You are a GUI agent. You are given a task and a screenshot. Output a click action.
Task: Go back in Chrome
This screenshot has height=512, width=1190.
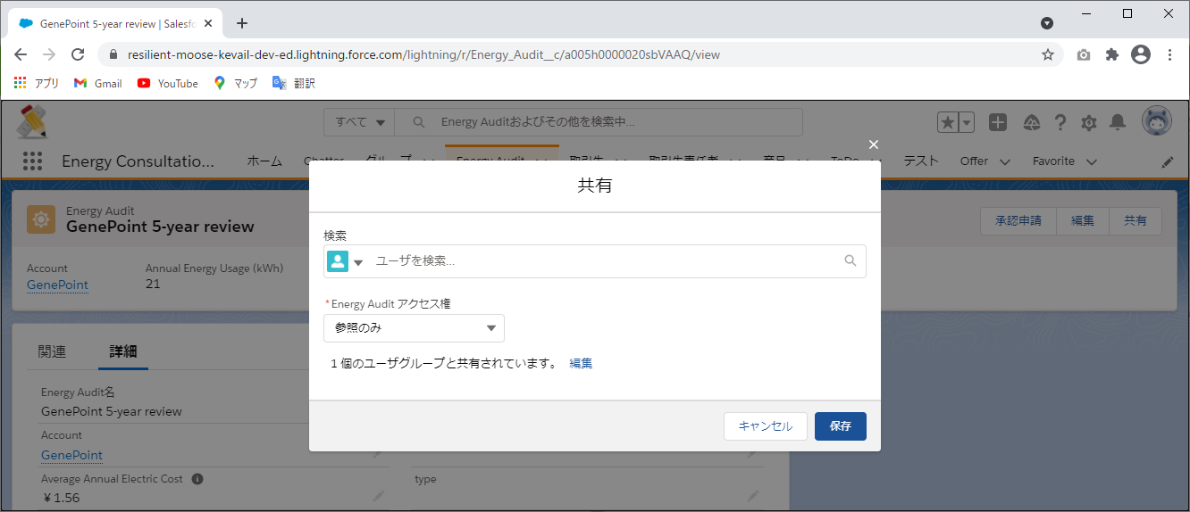tap(21, 54)
